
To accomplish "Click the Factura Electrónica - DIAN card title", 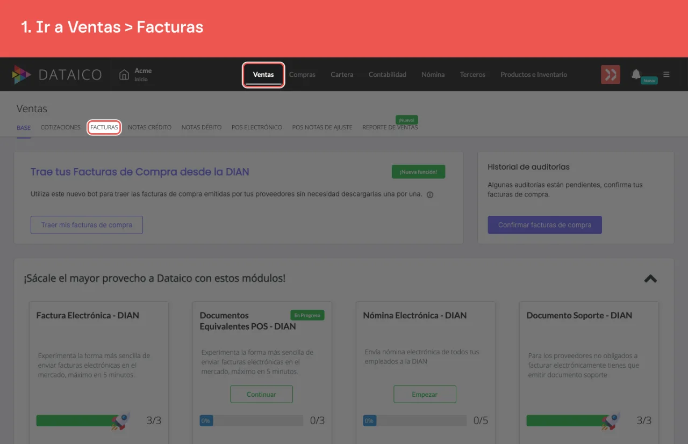I will click(x=88, y=315).
